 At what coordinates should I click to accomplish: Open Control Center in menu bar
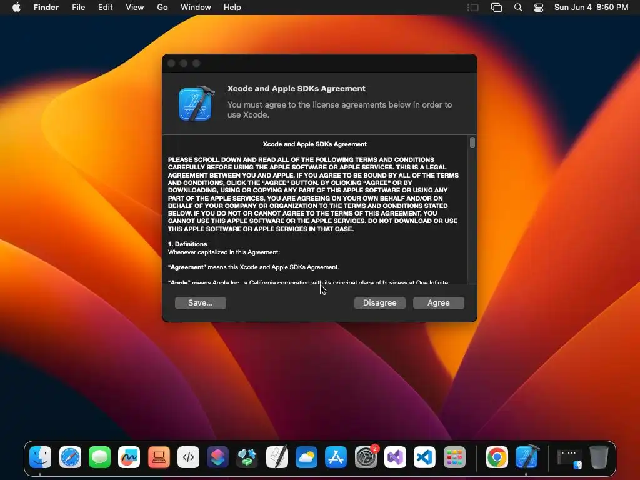tap(539, 7)
